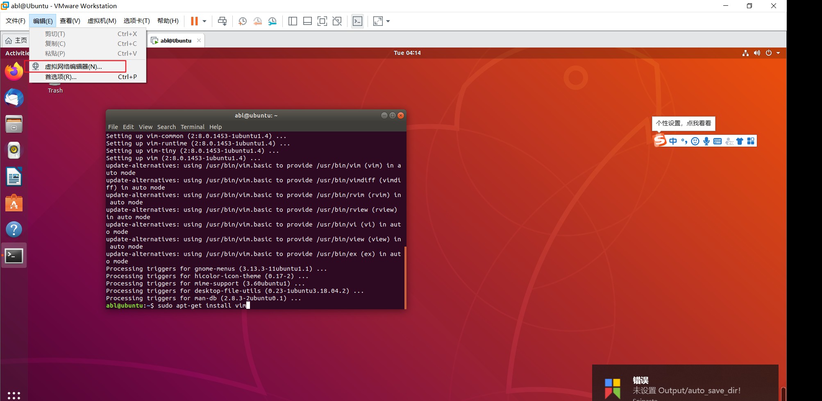Open the snapshot manager wrench-clock icon

pyautogui.click(x=272, y=21)
